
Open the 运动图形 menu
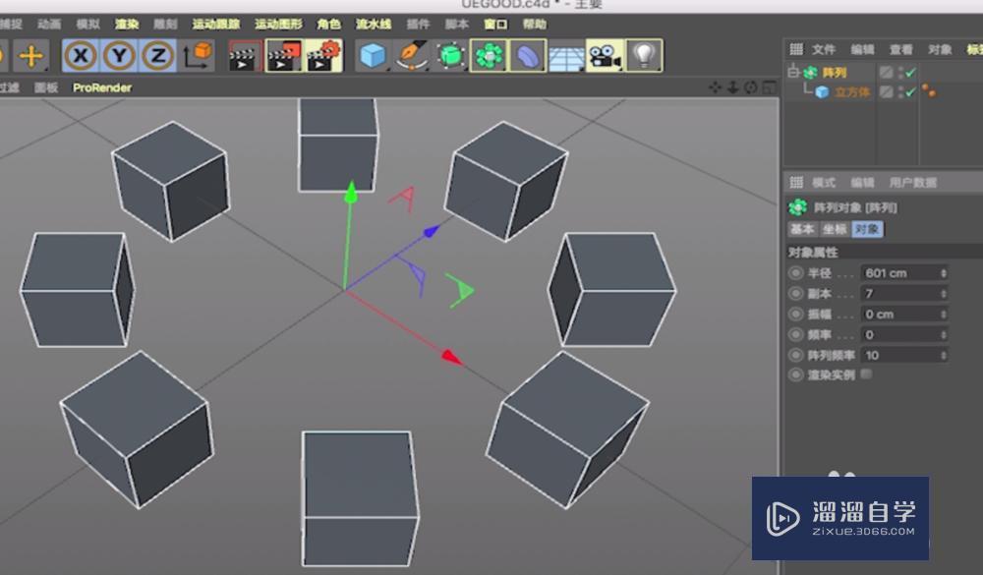[x=278, y=24]
